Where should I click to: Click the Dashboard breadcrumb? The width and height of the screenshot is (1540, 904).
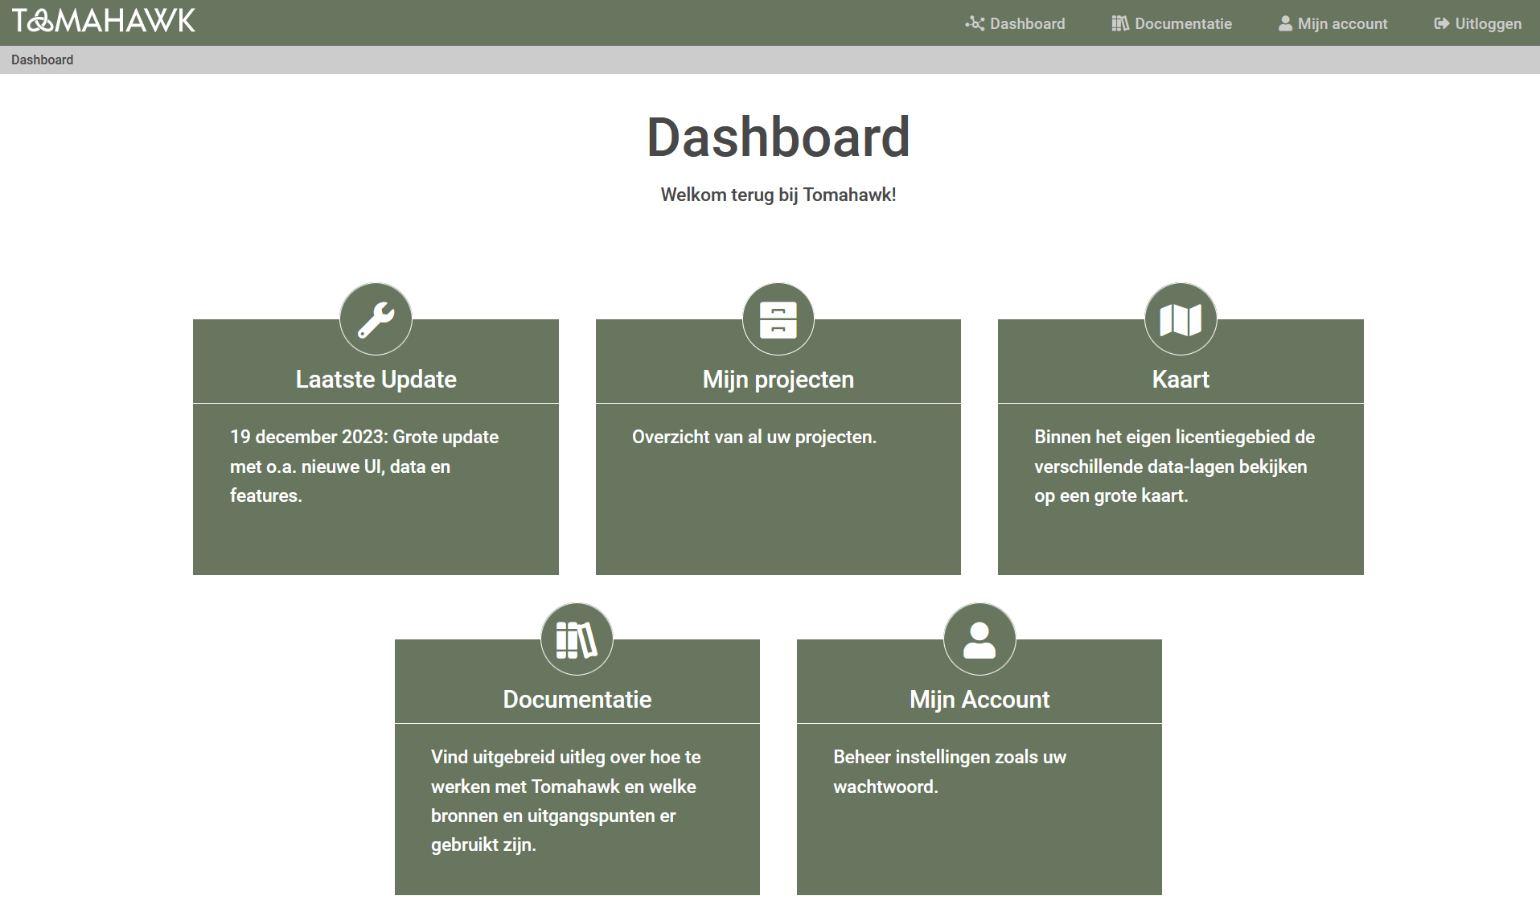point(42,60)
